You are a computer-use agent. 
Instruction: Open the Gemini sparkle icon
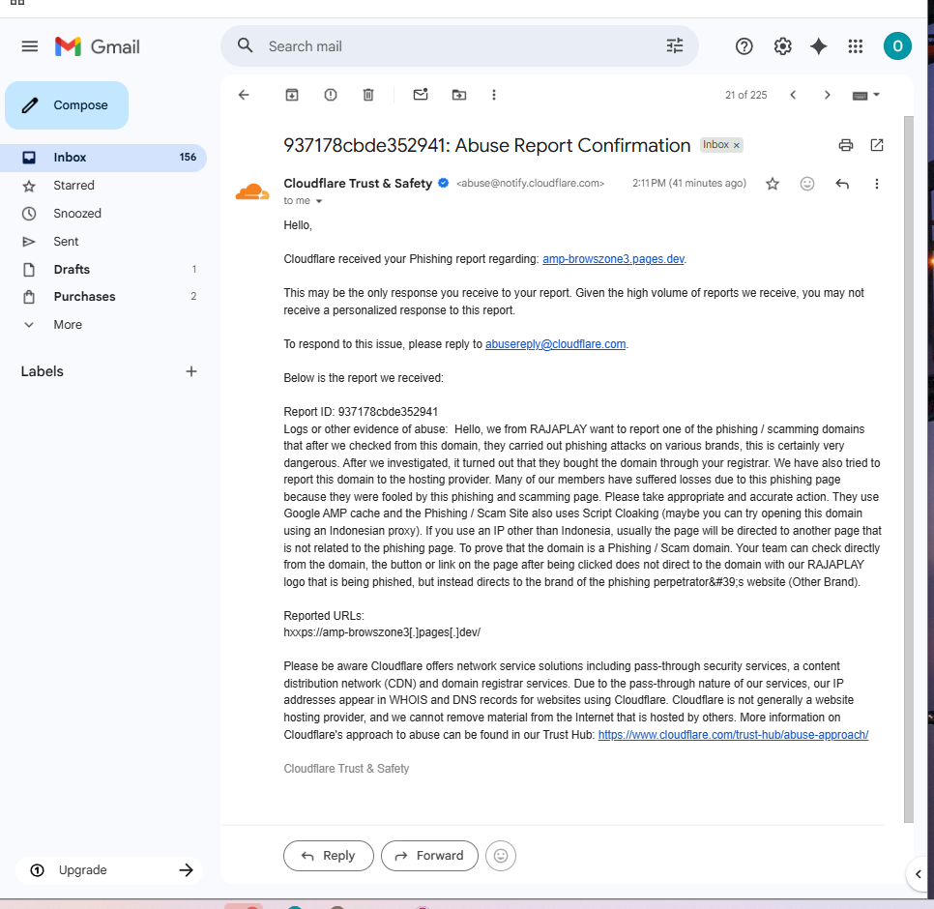tap(818, 45)
